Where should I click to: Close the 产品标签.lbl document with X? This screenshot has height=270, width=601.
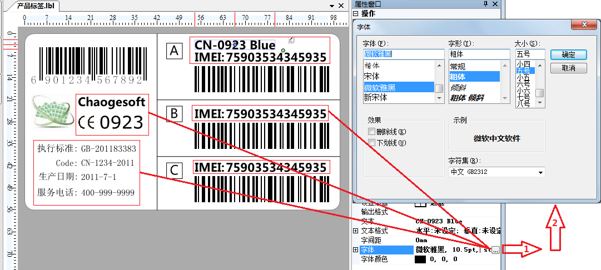click(341, 6)
